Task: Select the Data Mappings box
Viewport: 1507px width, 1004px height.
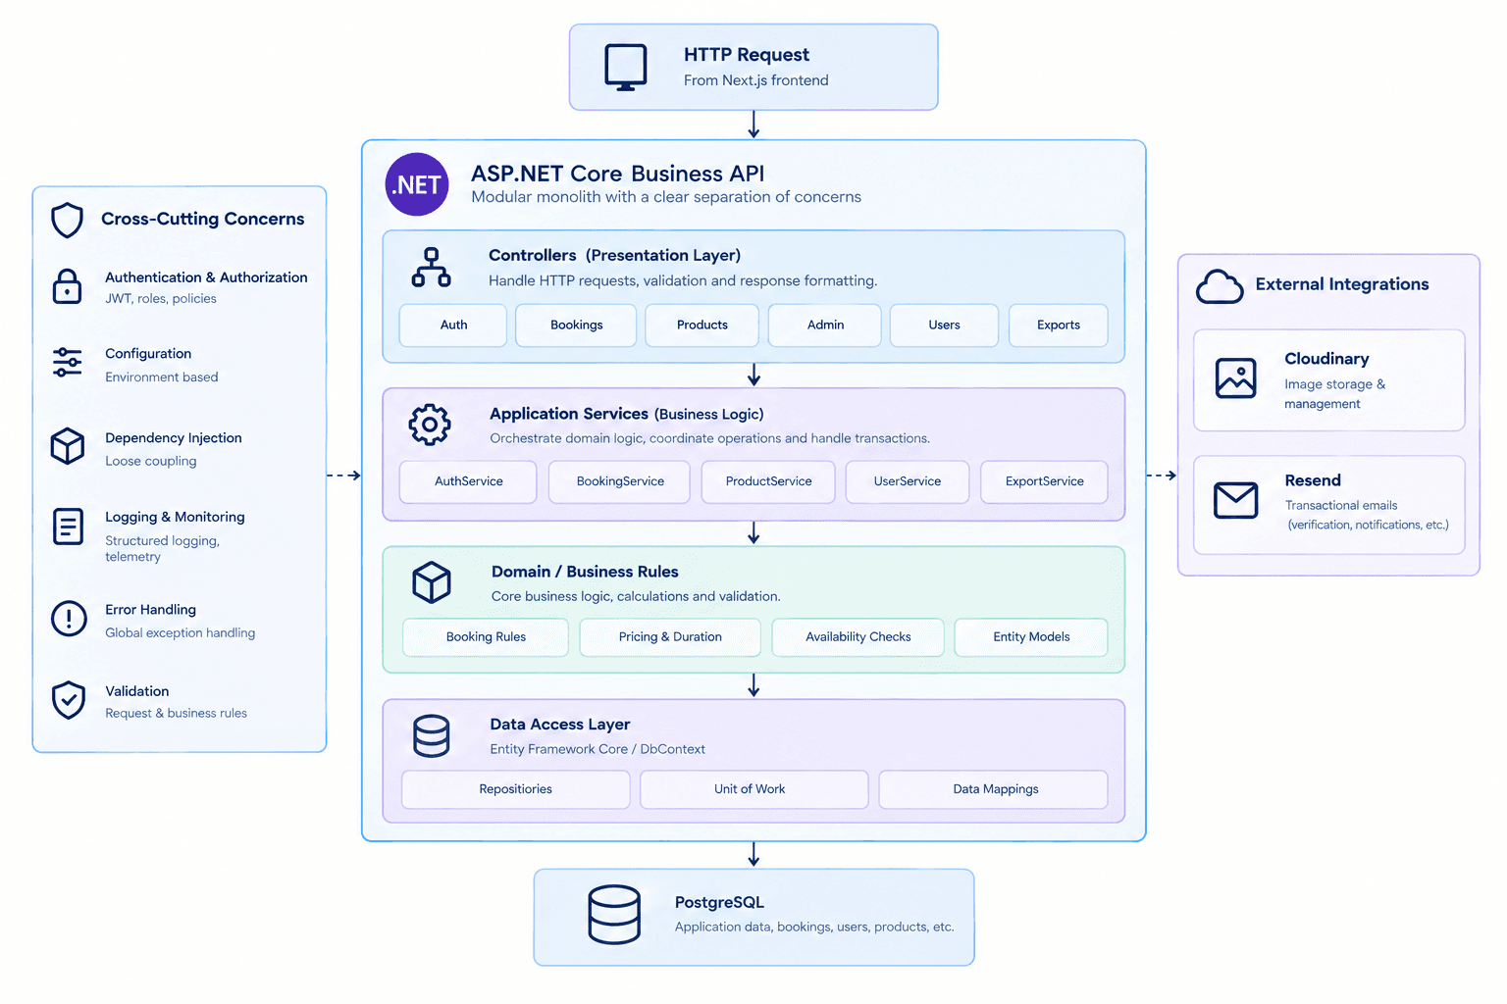Action: point(994,790)
